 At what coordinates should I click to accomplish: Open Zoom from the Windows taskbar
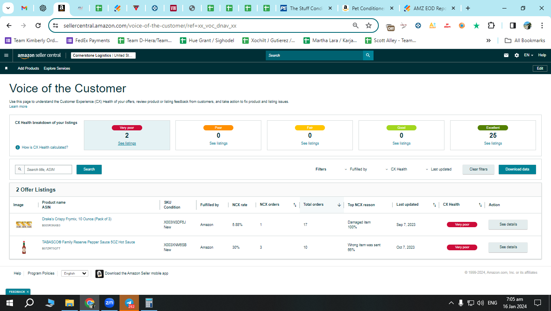coord(109,303)
